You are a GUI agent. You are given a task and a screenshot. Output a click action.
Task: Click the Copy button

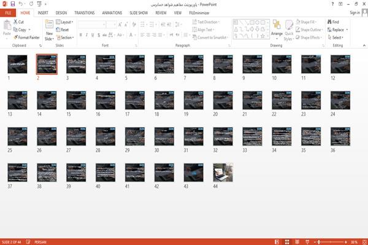point(20,29)
